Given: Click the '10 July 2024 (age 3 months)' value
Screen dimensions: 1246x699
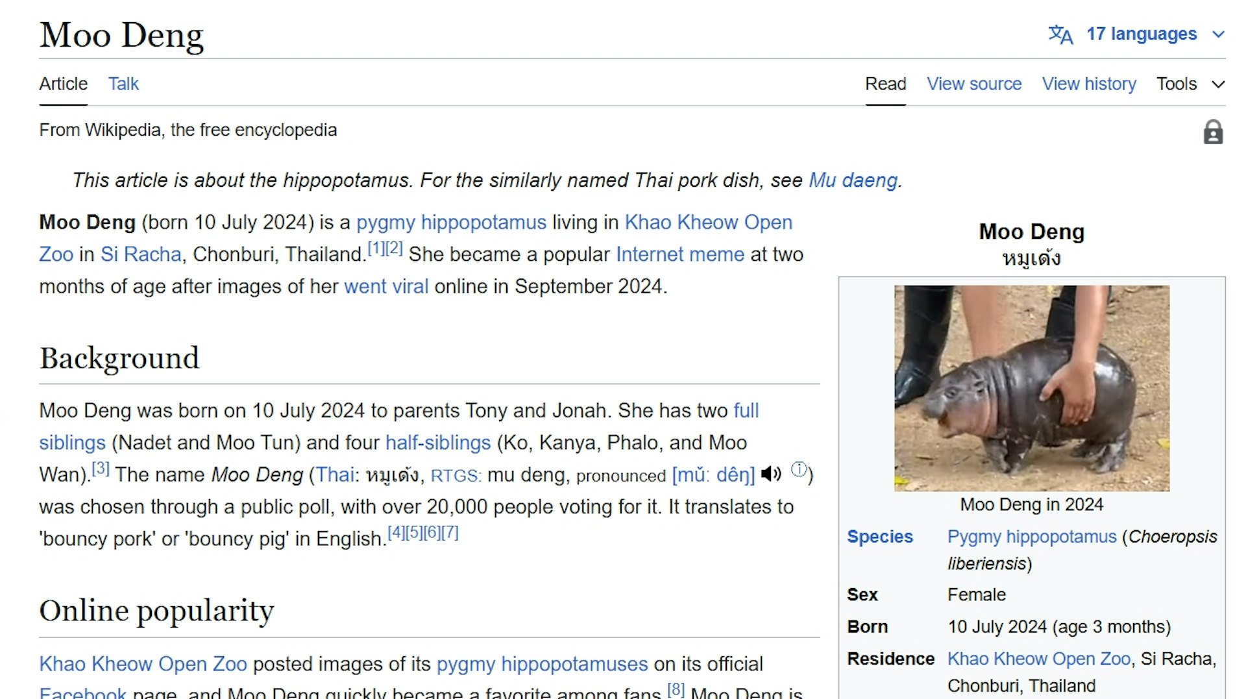Looking at the screenshot, I should coord(1059,627).
